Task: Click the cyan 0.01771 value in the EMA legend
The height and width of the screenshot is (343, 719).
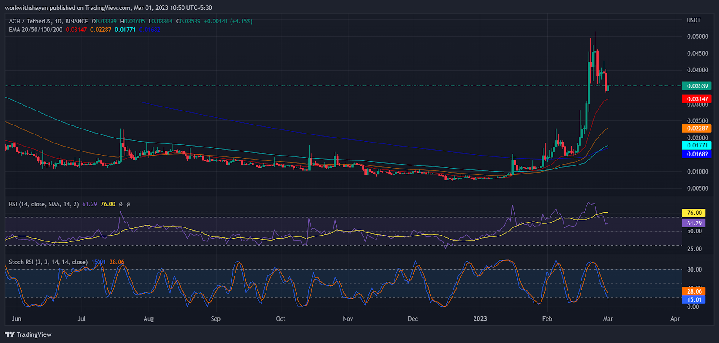Action: pyautogui.click(x=125, y=30)
